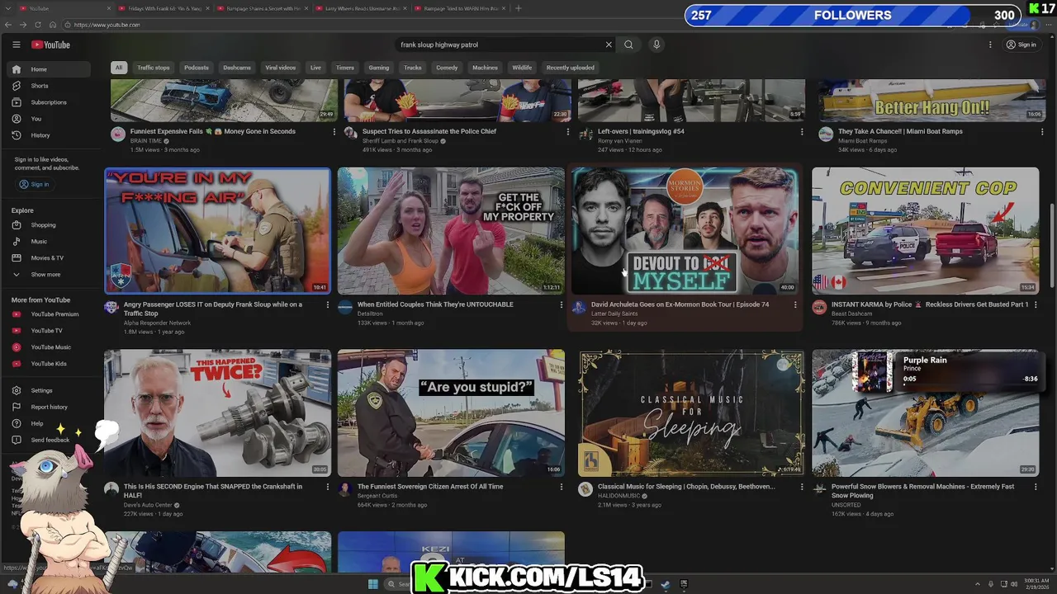Open the YouTube hamburger guide menu
1057x594 pixels.
pyautogui.click(x=16, y=45)
